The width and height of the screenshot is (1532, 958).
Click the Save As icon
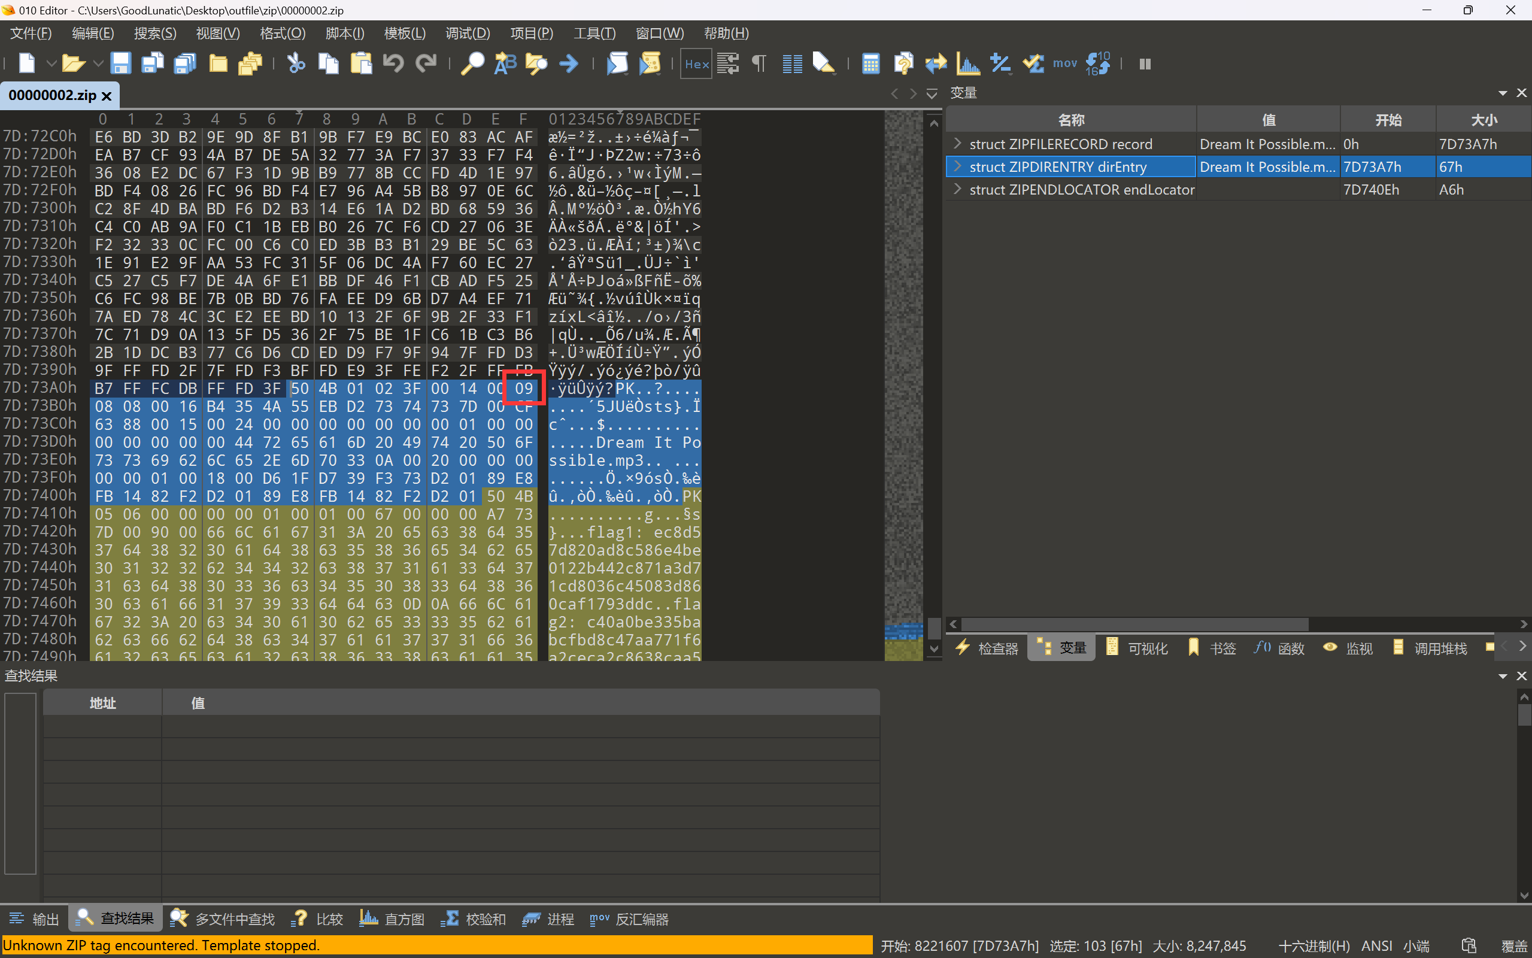[153, 63]
